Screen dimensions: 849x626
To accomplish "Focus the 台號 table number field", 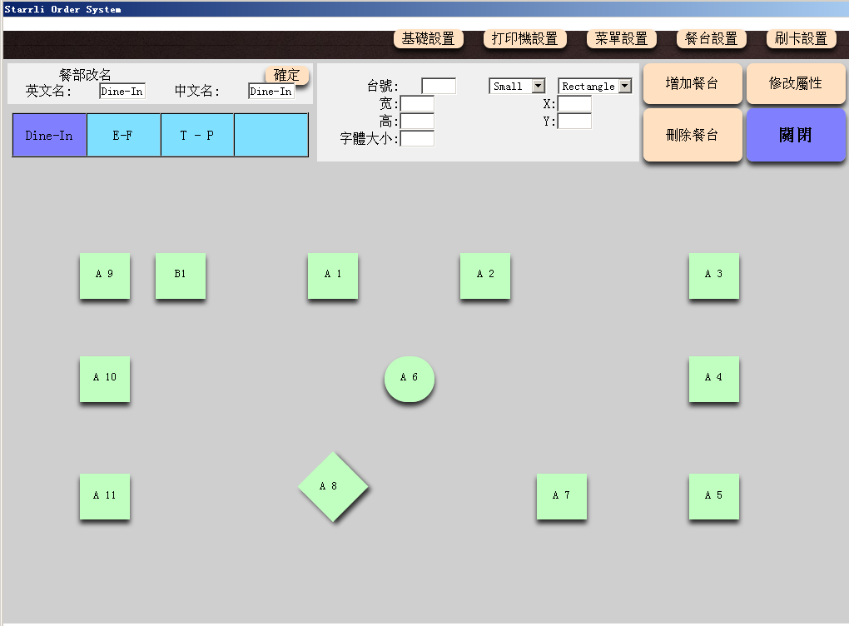I will coord(438,86).
